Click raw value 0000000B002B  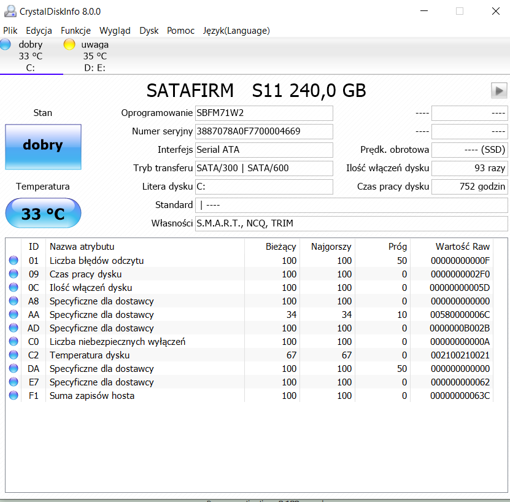tap(460, 328)
